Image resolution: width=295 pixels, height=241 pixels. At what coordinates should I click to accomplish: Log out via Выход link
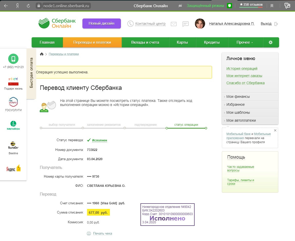tap(266, 24)
